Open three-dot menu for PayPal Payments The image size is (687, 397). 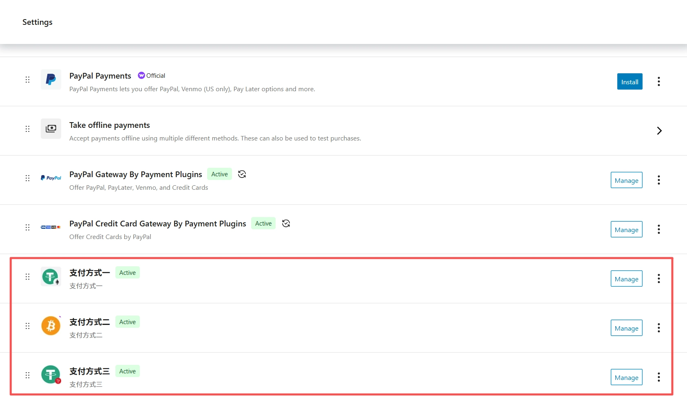pyautogui.click(x=658, y=81)
